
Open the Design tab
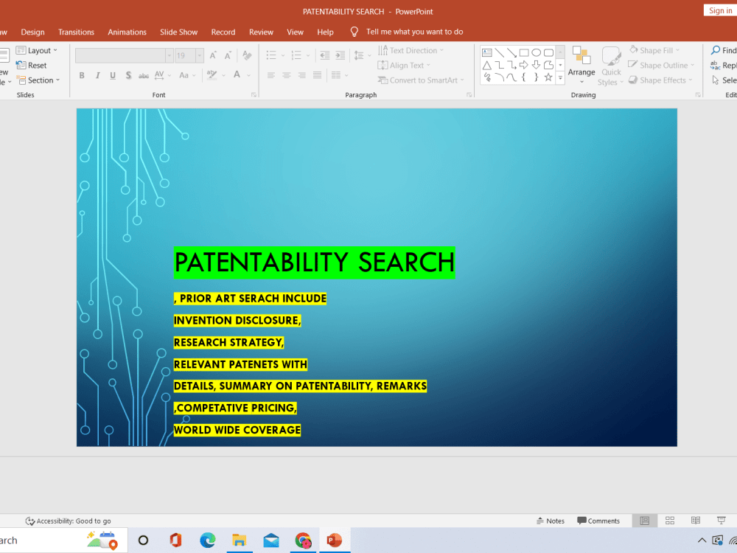click(x=32, y=32)
